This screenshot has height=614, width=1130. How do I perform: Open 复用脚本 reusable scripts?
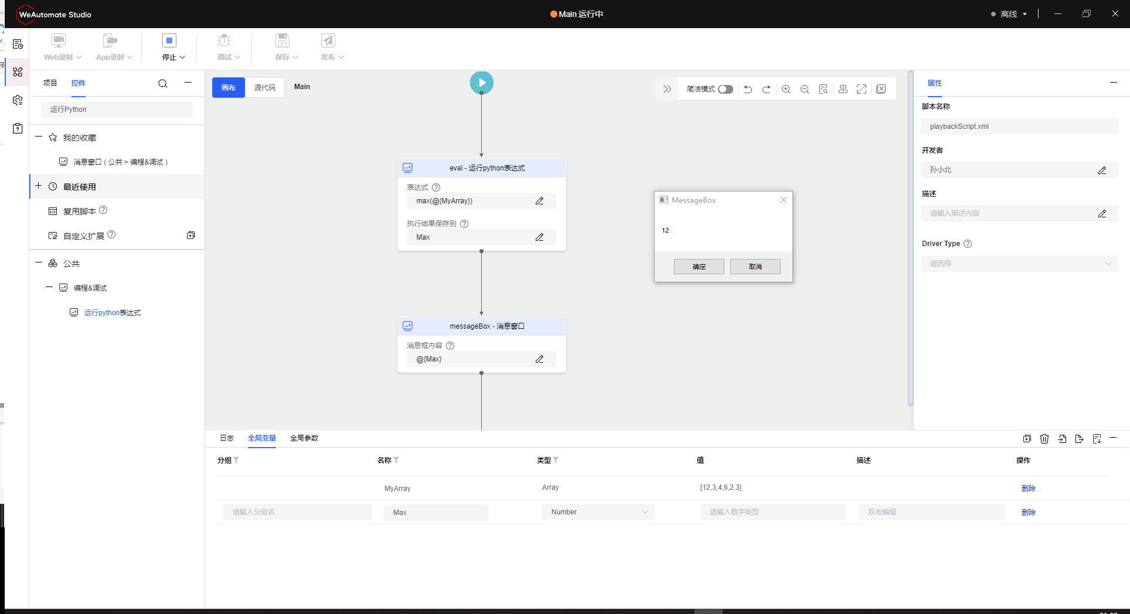[80, 212]
